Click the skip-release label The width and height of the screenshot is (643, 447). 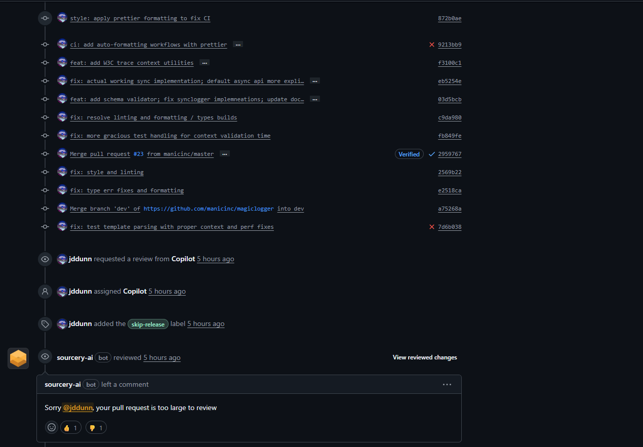[148, 324]
